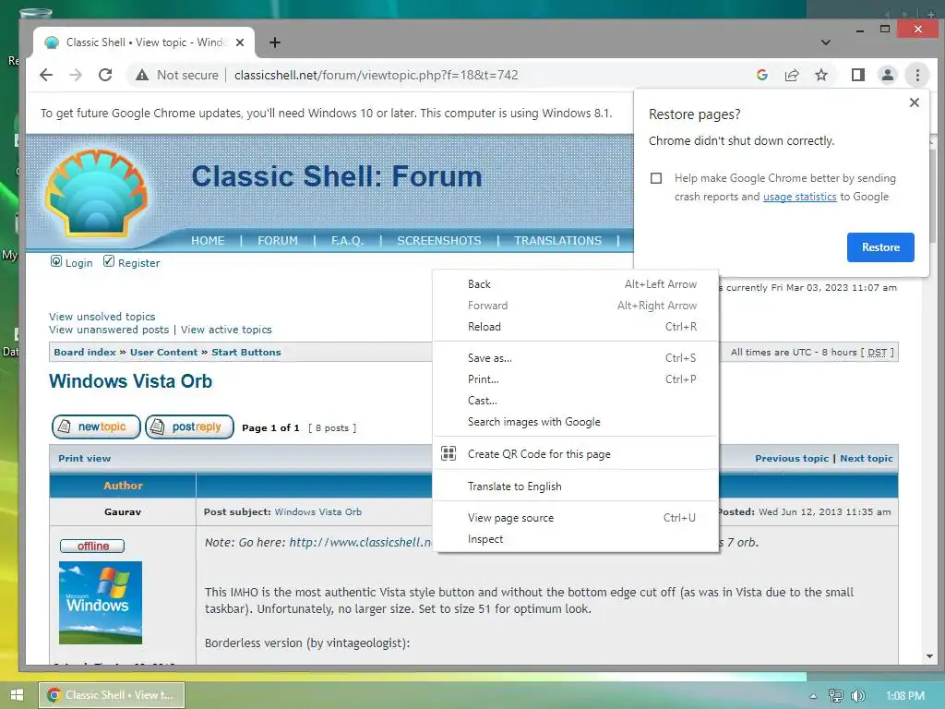This screenshot has height=709, width=945.
Task: Click the Windows Start button
Action: [x=17, y=695]
